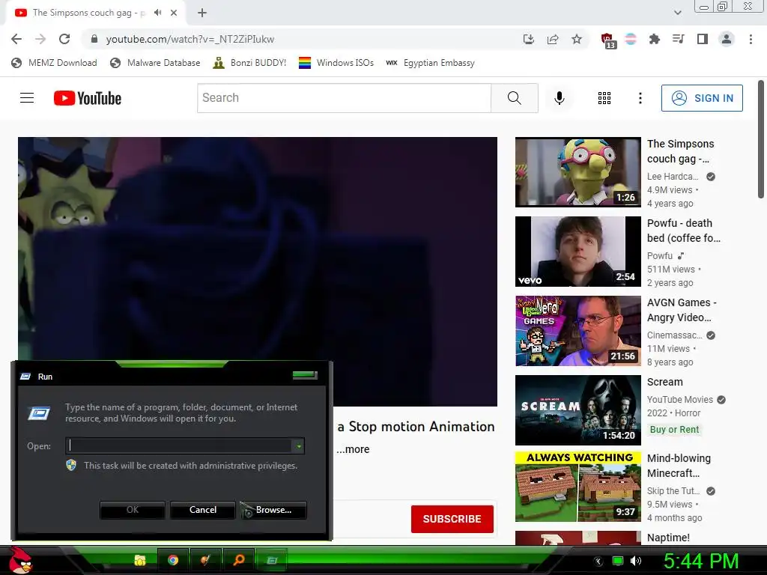Image resolution: width=767 pixels, height=575 pixels.
Task: Open AVGN Games thumbnail 21:56
Action: click(577, 330)
